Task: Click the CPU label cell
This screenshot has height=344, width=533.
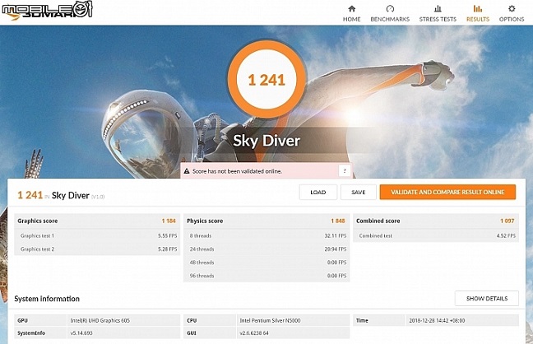Action: click(210, 320)
